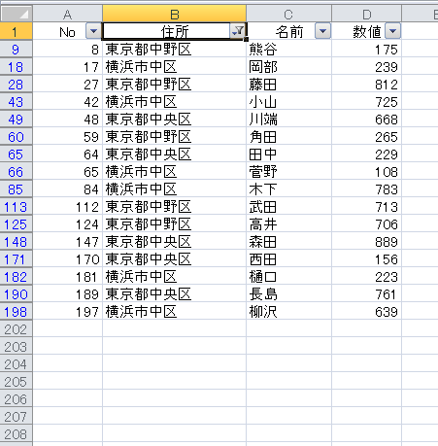Select empty row header 205

(17, 382)
